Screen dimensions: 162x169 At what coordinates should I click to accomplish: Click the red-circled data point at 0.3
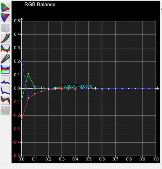point(62,89)
